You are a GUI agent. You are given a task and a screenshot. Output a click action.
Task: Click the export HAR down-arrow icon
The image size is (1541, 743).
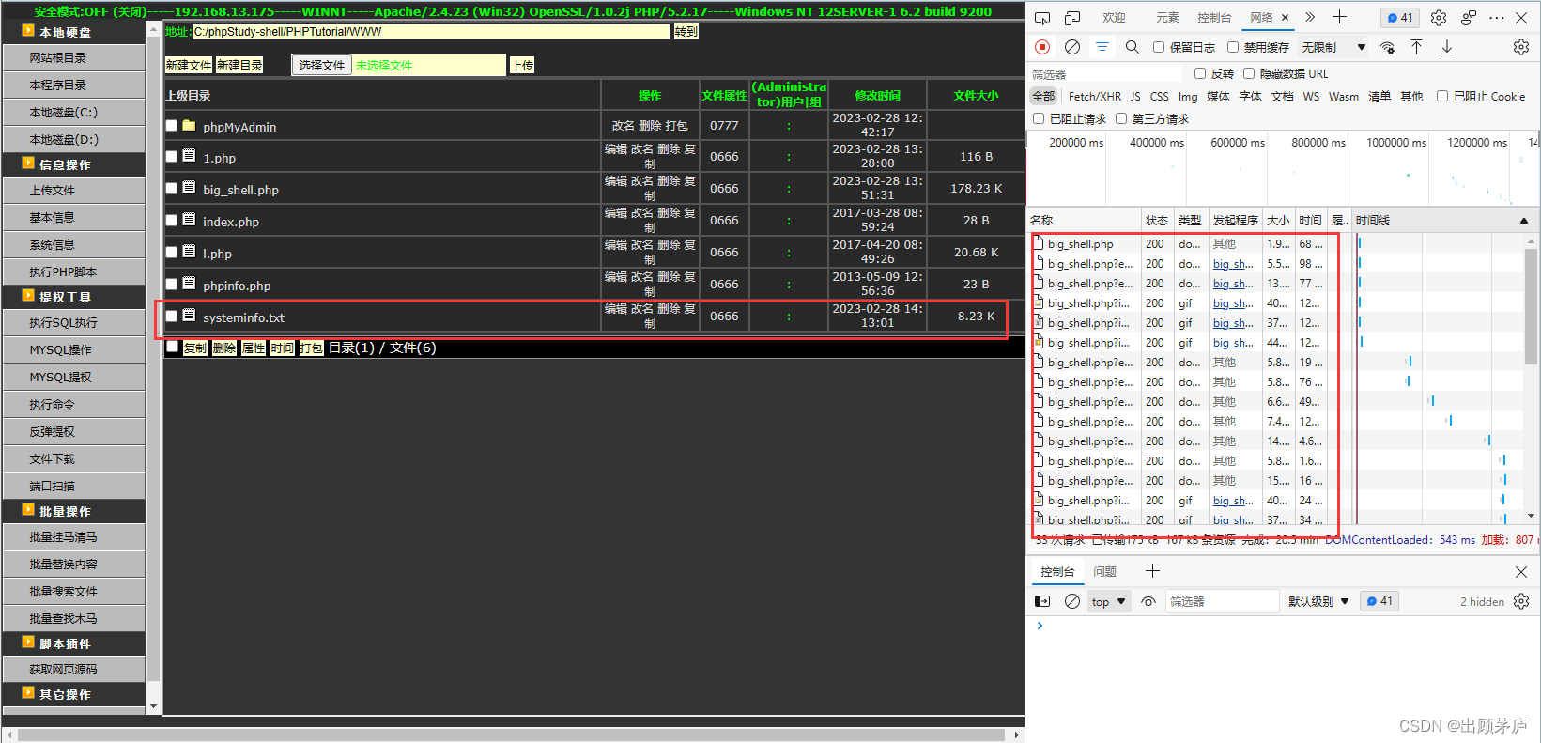click(x=1447, y=47)
